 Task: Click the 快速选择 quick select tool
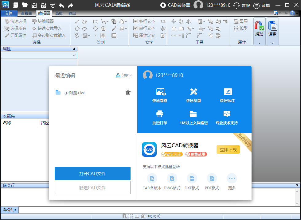point(16,21)
